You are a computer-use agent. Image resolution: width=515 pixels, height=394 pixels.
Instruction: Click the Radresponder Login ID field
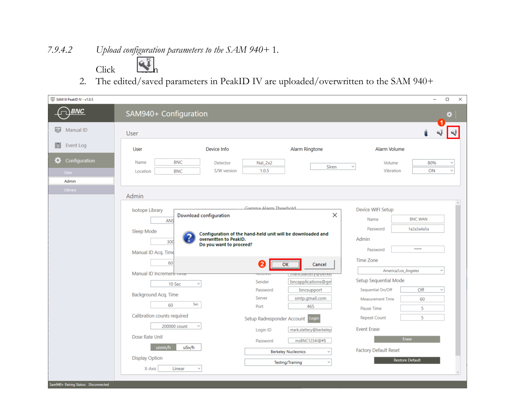pos(310,330)
